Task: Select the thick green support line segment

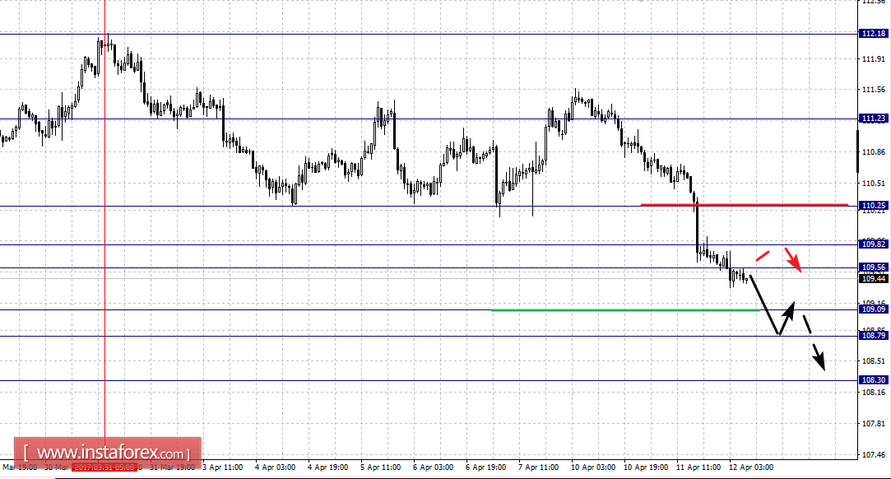Action: tap(625, 310)
